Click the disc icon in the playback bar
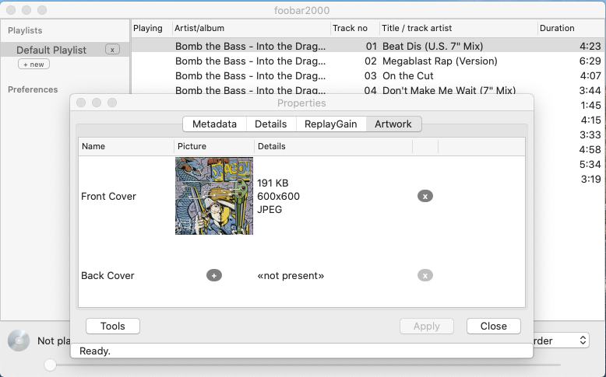 [x=19, y=340]
